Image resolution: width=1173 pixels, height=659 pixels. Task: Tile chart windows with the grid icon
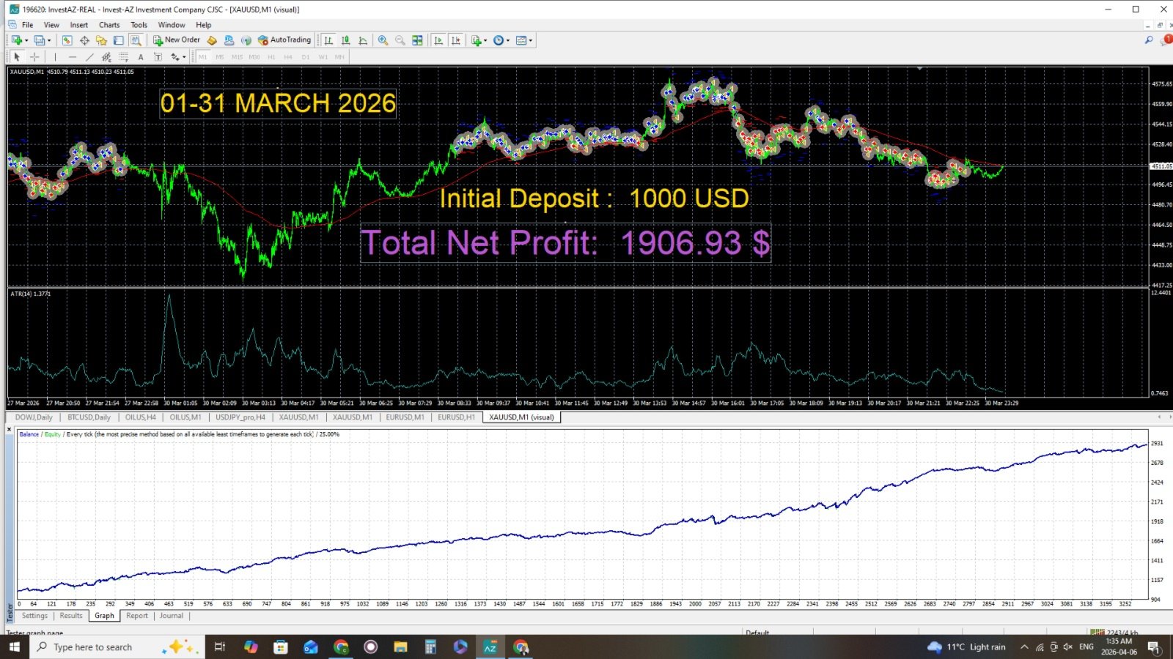tap(417, 40)
